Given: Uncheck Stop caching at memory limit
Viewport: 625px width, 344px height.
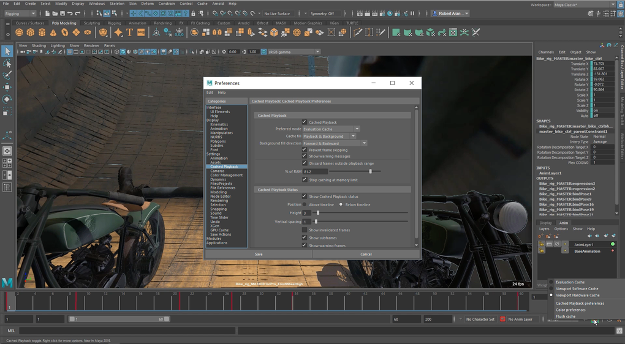Looking at the screenshot, I should [x=305, y=180].
